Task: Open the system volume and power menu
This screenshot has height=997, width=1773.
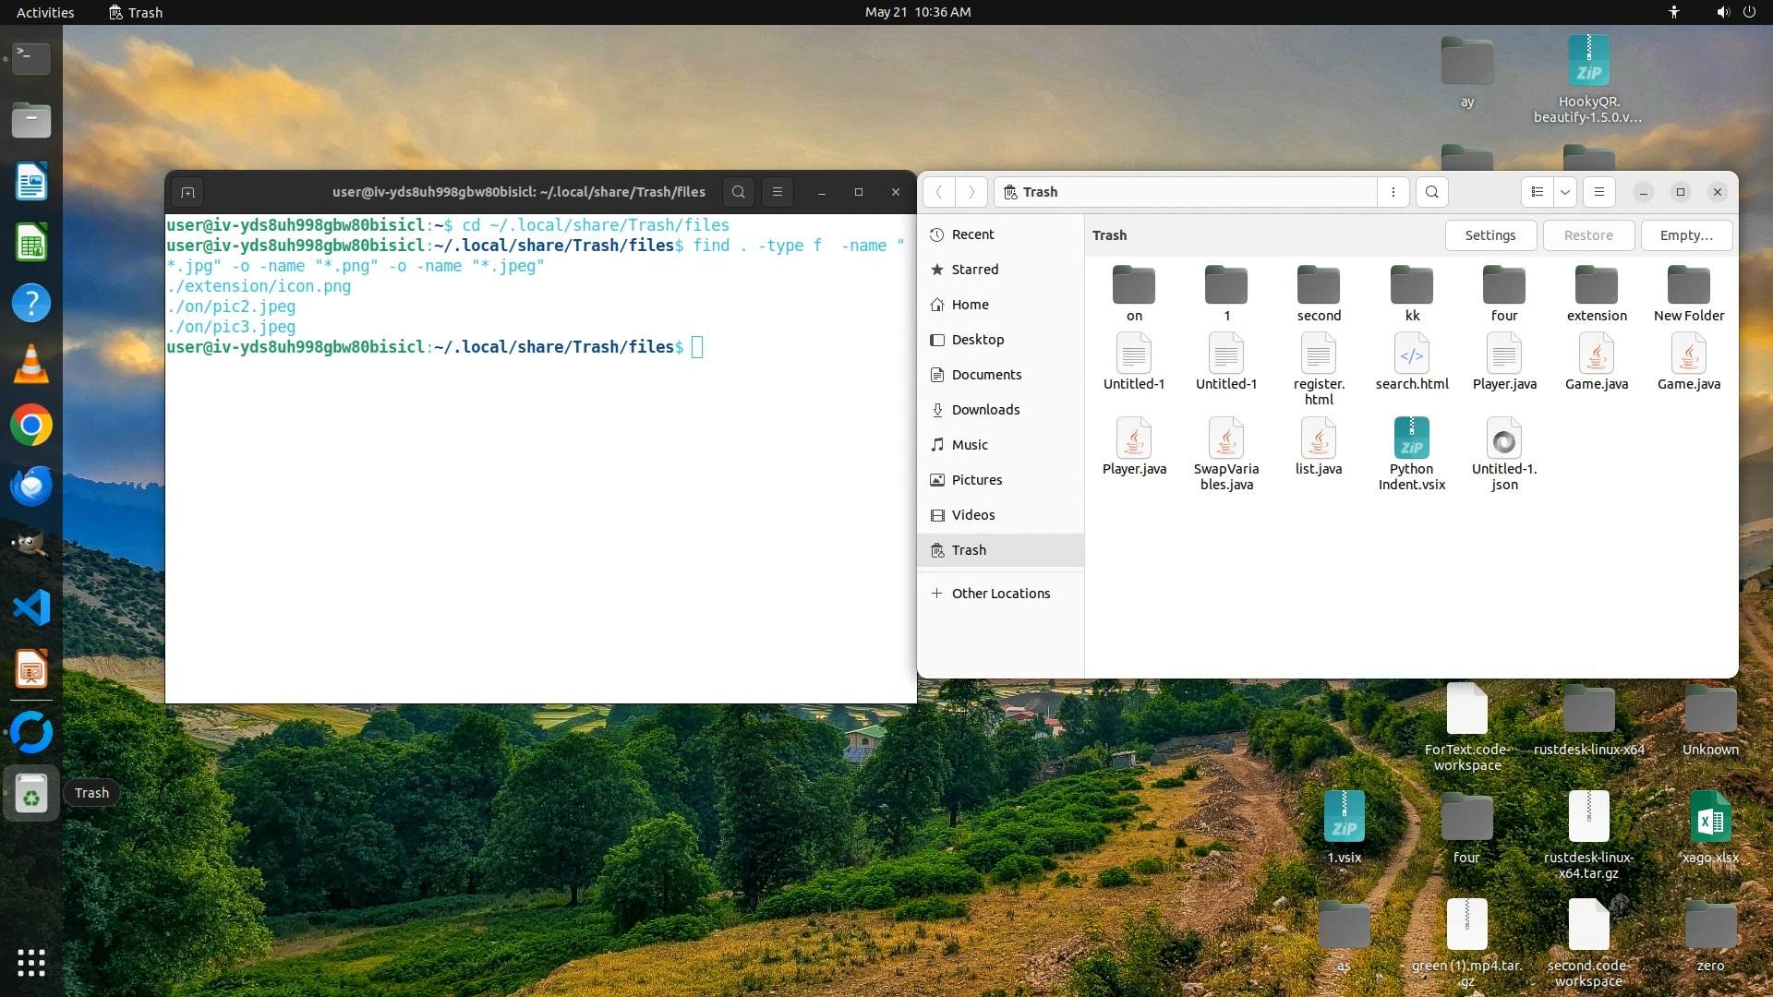Action: (1734, 12)
